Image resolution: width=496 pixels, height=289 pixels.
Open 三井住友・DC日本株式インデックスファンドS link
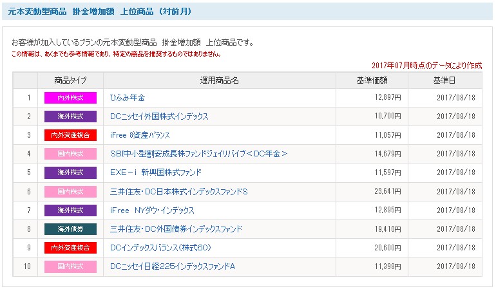tap(178, 192)
